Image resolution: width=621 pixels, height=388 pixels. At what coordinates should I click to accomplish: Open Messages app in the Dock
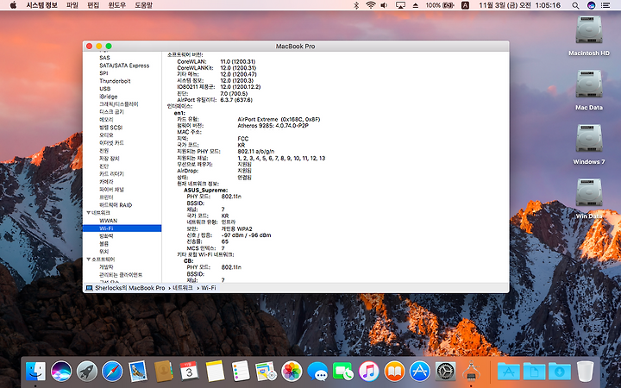[317, 372]
